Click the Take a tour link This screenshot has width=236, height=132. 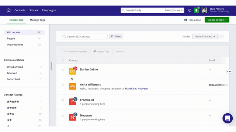pyautogui.click(x=194, y=20)
